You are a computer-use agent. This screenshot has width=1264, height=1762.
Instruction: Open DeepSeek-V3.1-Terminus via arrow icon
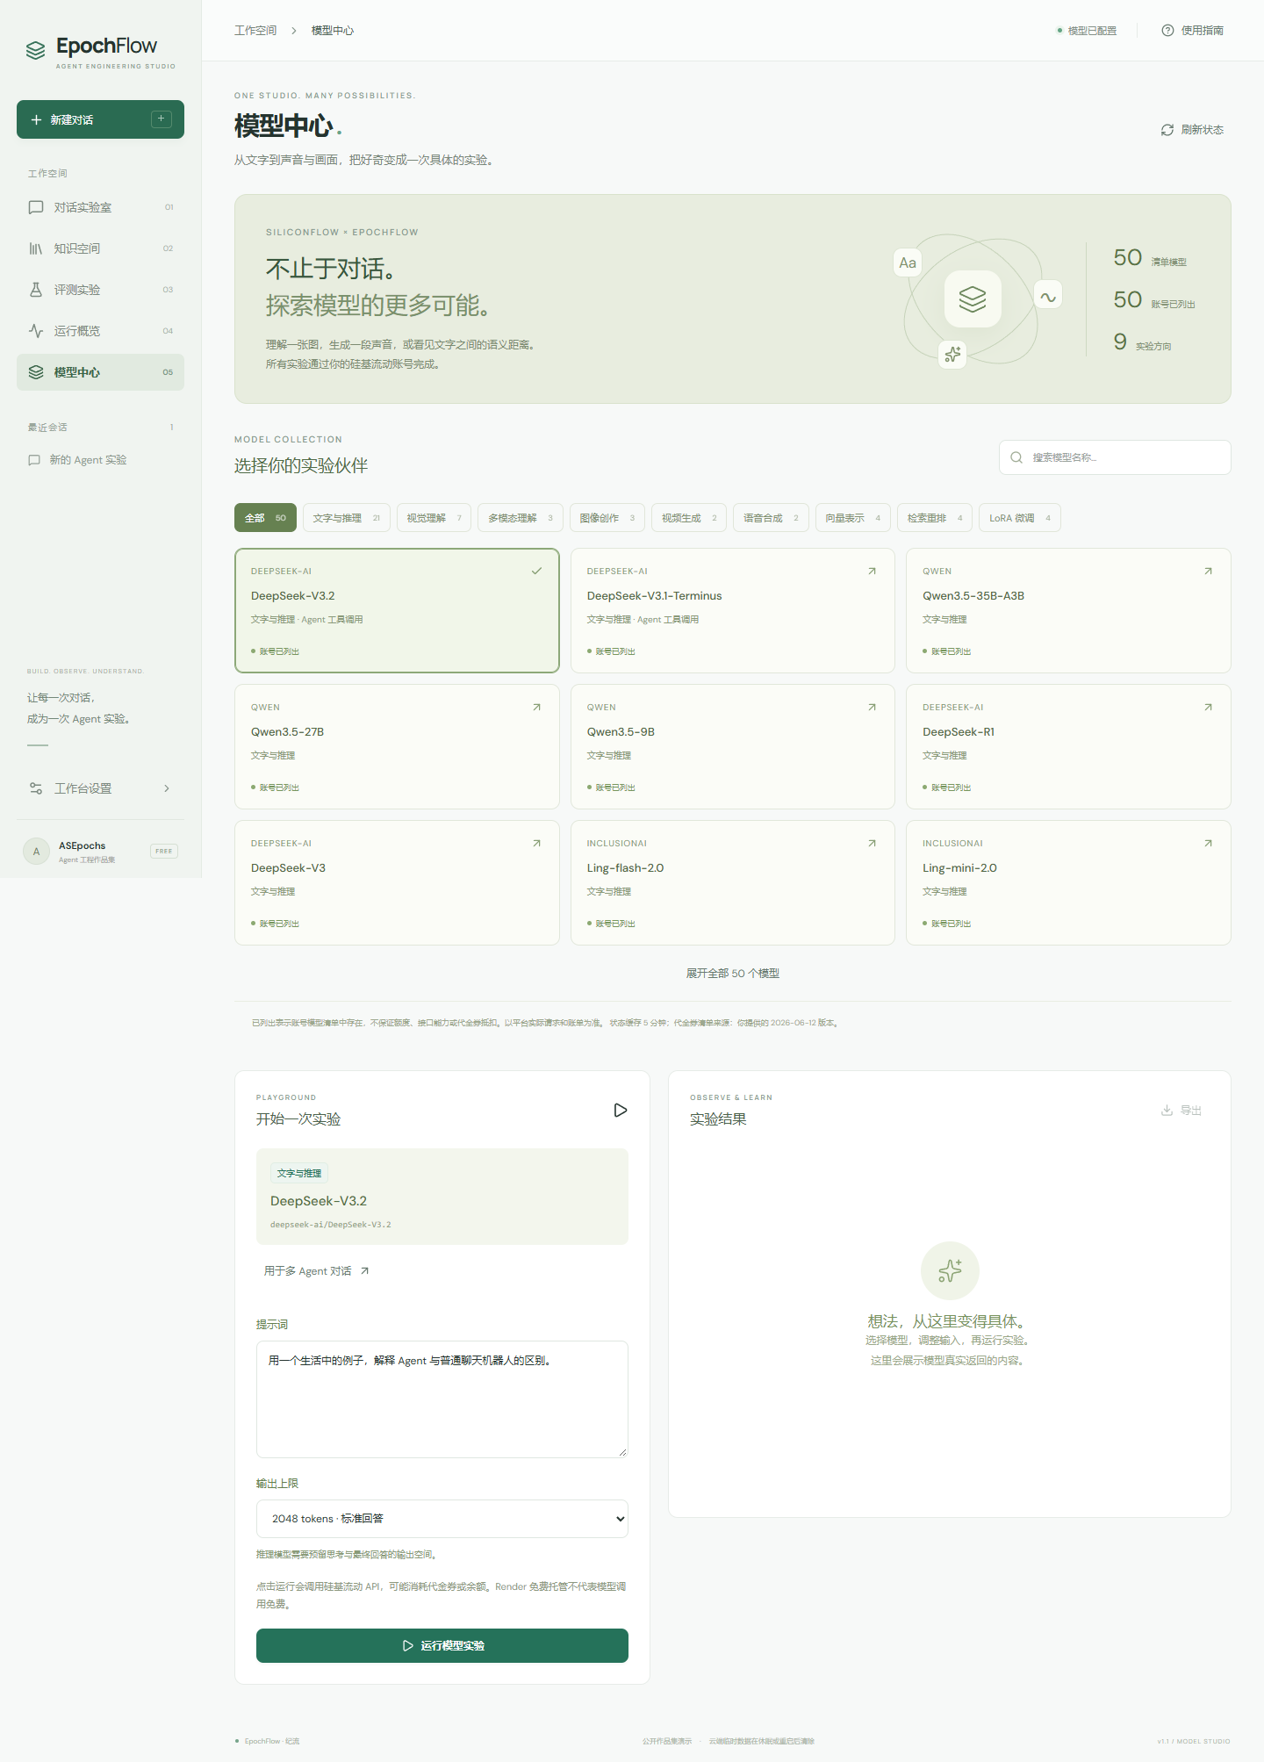click(x=872, y=571)
